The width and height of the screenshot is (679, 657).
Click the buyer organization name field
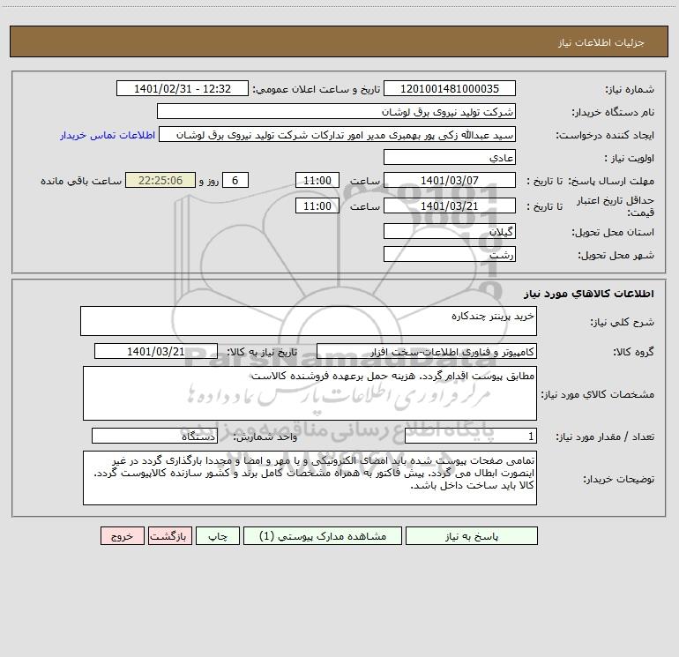336,111
